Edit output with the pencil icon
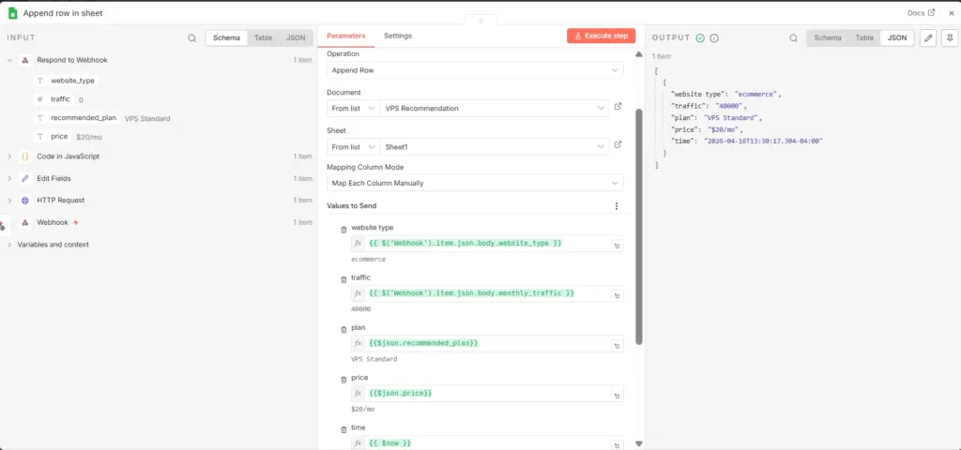Screen dimensions: 961x450 coord(928,37)
